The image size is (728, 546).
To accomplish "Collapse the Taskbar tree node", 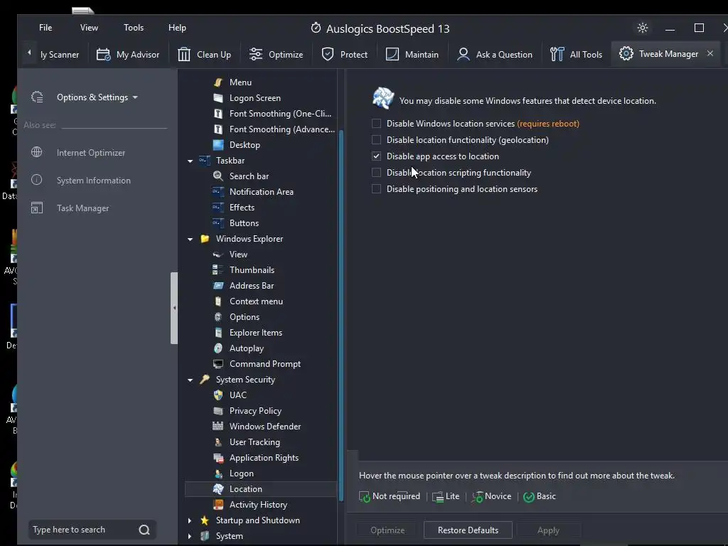I will tap(191, 161).
